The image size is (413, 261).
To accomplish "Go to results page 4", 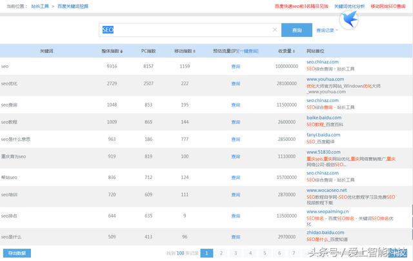I will pos(250,253).
